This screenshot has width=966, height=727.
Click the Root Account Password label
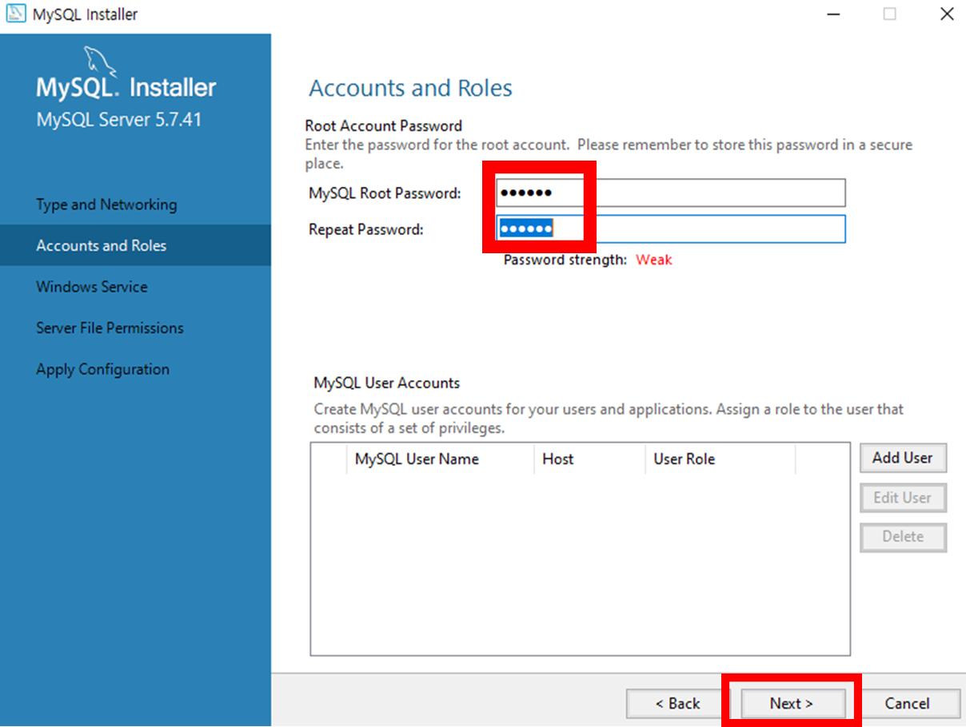[384, 126]
